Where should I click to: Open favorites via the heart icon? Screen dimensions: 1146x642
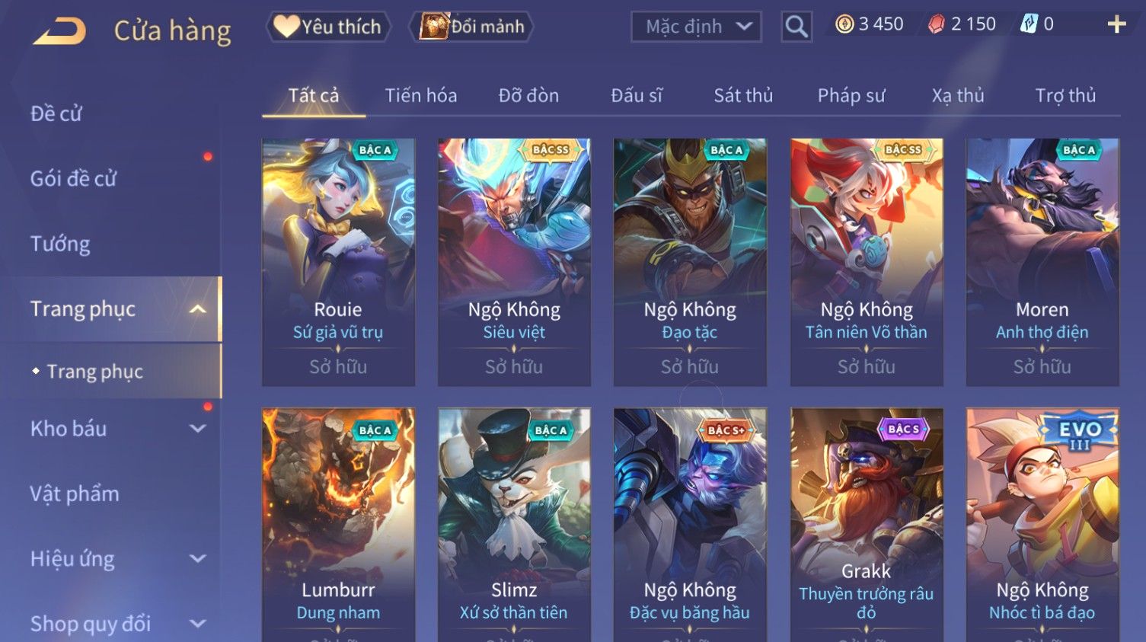click(286, 26)
